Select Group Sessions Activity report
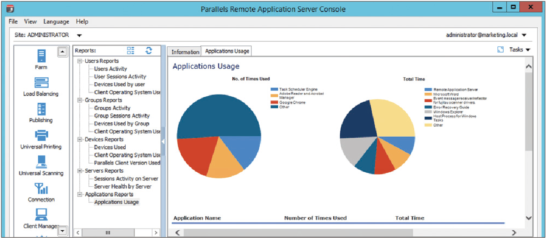Screen dimensions: 547x239 [122, 115]
